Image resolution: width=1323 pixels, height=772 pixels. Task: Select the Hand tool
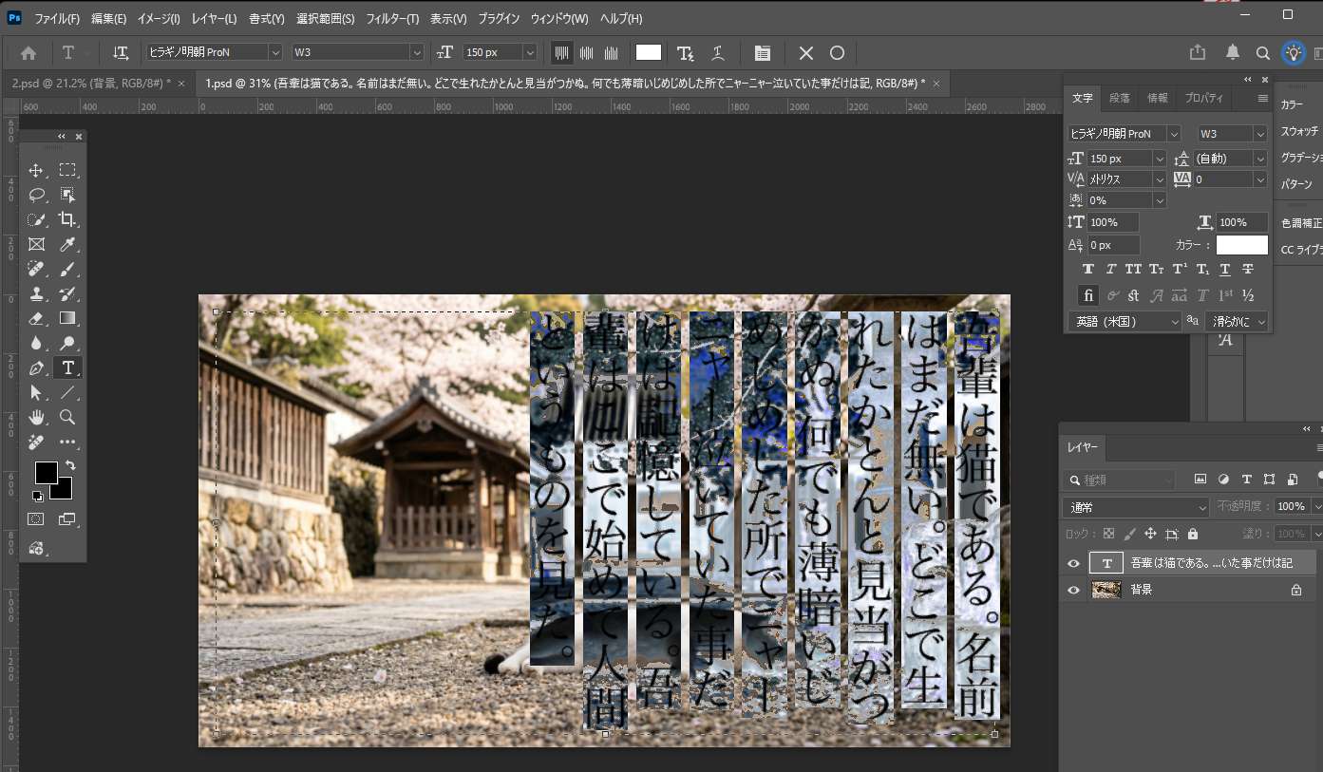(36, 417)
